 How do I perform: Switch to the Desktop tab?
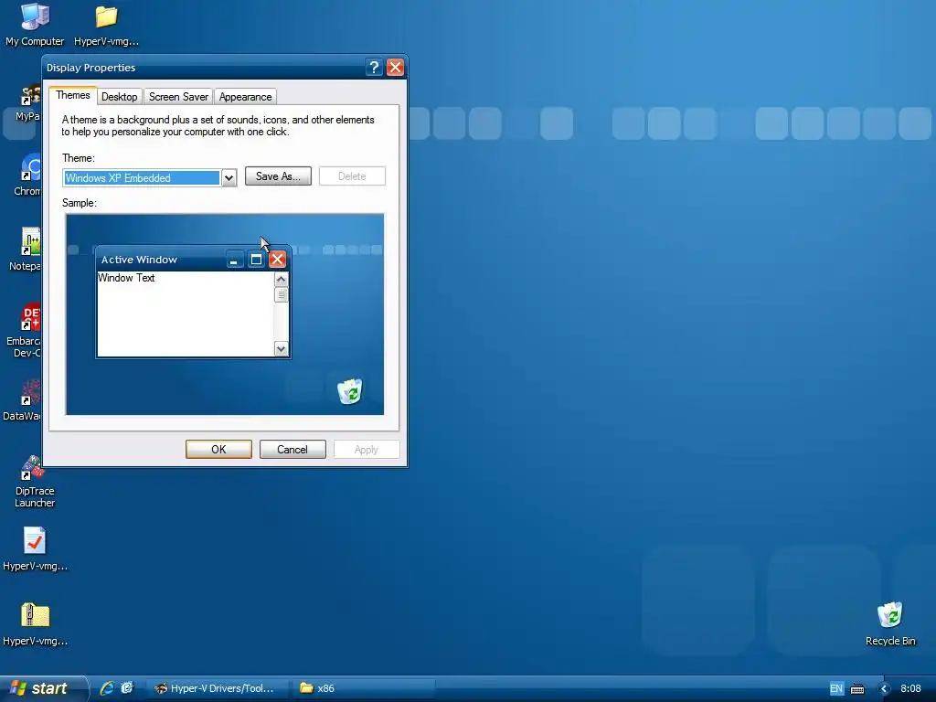[x=120, y=97]
